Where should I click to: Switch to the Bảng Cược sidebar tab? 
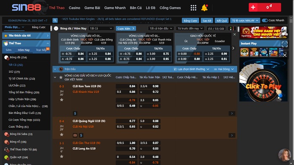tap(39, 27)
